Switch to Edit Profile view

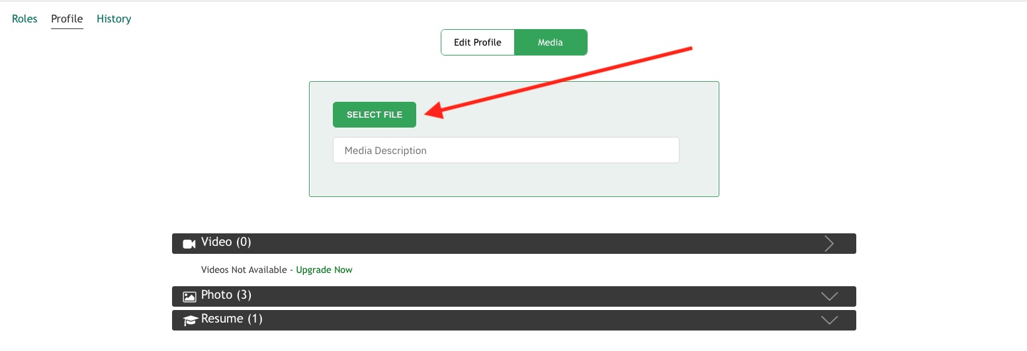tap(477, 42)
